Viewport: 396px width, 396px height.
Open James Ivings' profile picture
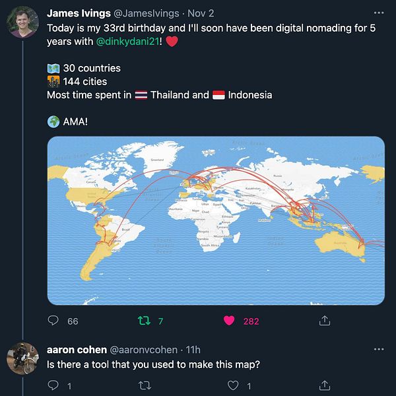[x=22, y=22]
